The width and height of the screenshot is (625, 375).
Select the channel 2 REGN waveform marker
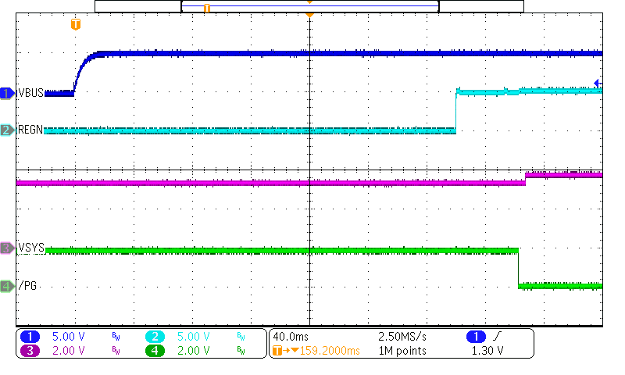pos(7,130)
